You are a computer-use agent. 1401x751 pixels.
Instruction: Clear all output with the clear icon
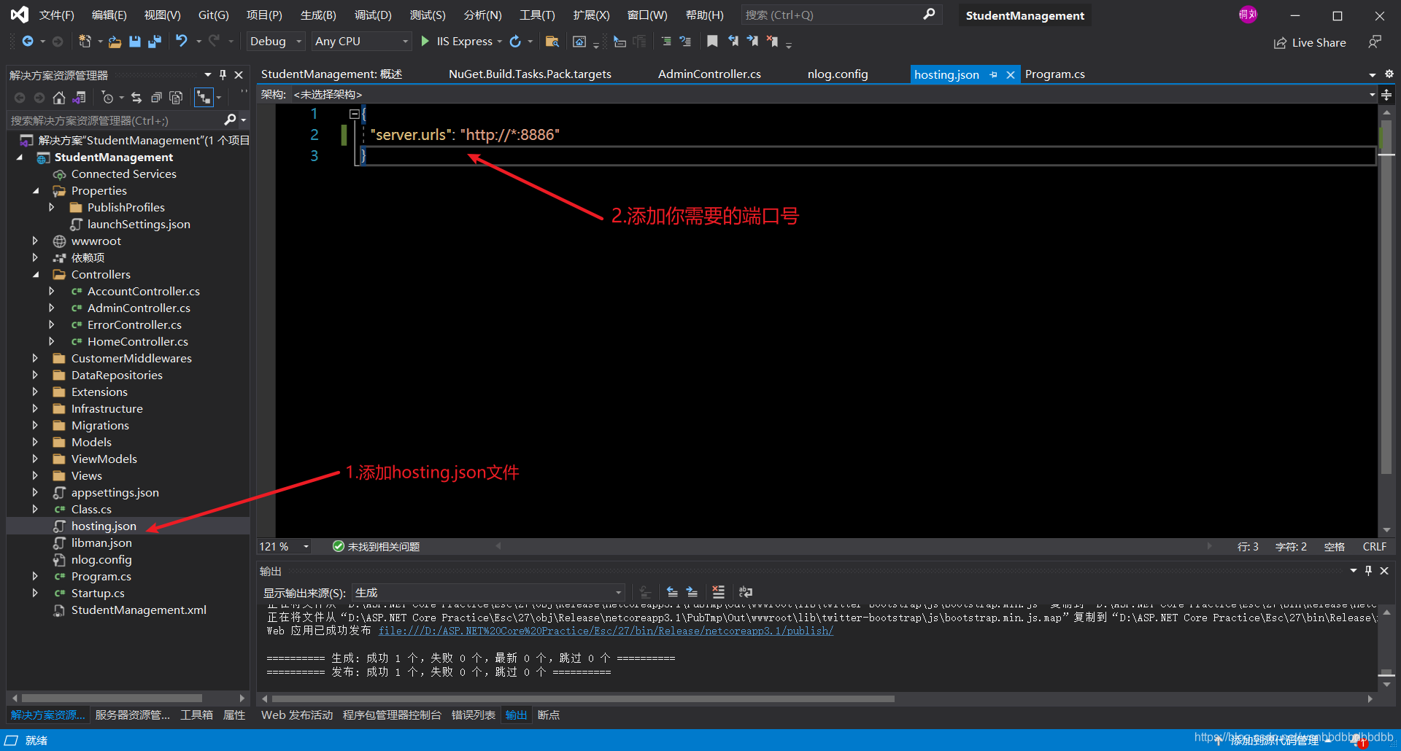point(718,592)
